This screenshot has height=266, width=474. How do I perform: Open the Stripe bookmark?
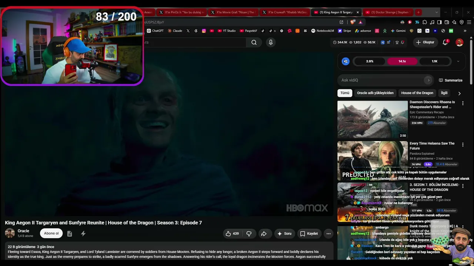tap(344, 31)
